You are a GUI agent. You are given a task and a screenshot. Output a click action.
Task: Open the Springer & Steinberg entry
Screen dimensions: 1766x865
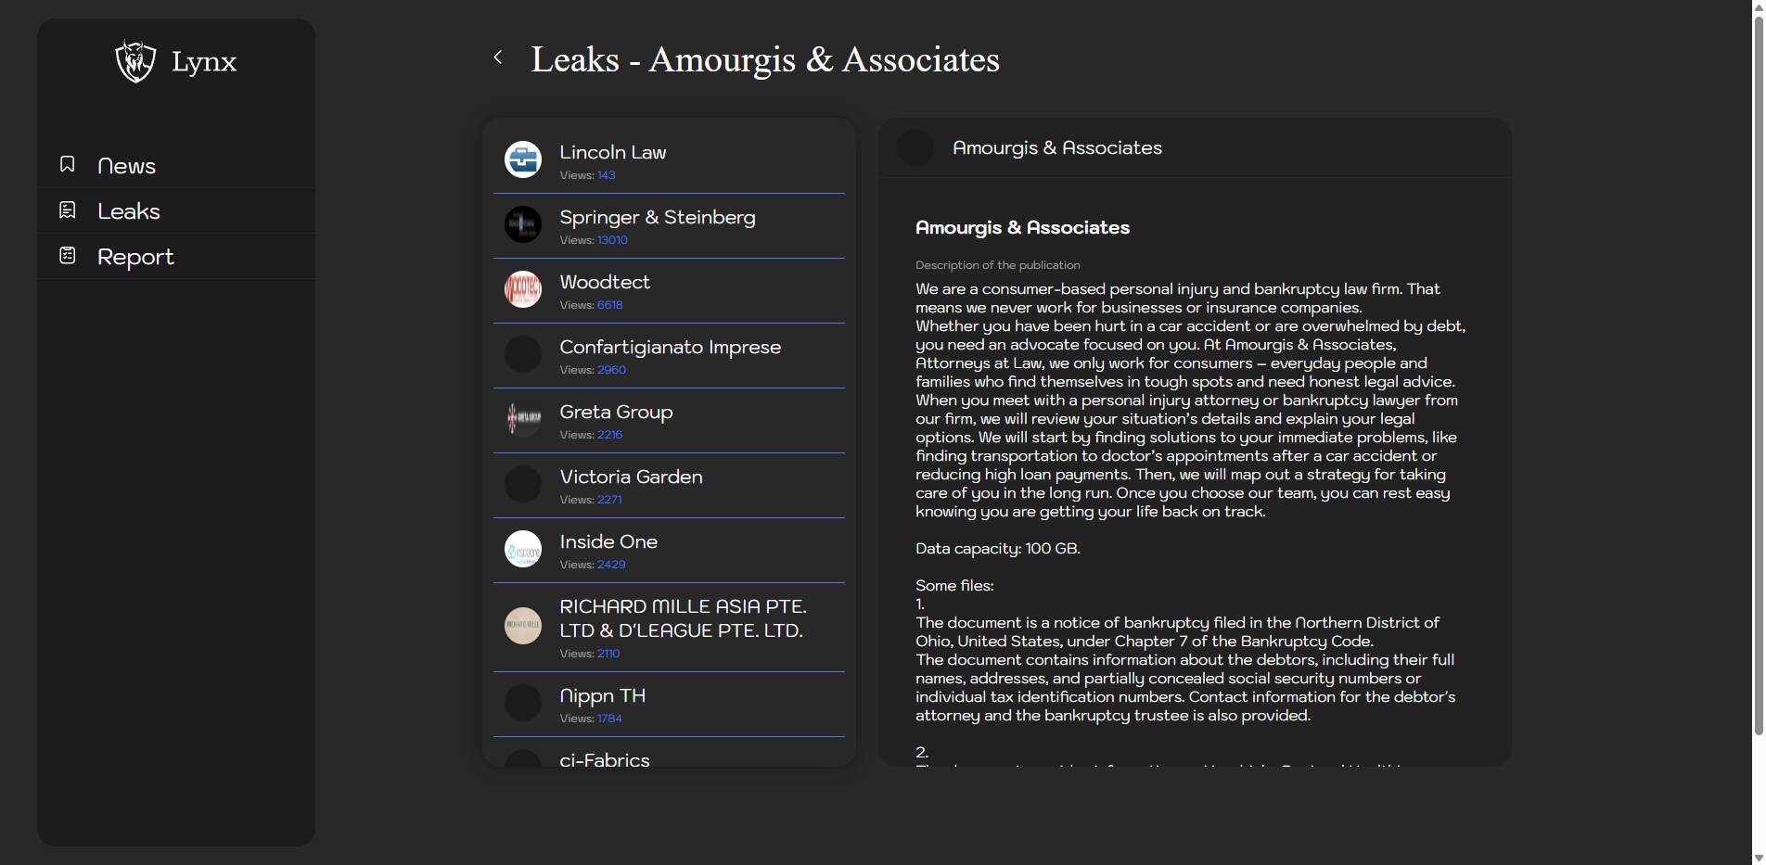click(x=657, y=218)
